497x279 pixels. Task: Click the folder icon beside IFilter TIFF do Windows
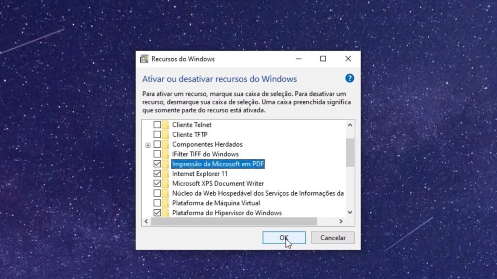(165, 154)
